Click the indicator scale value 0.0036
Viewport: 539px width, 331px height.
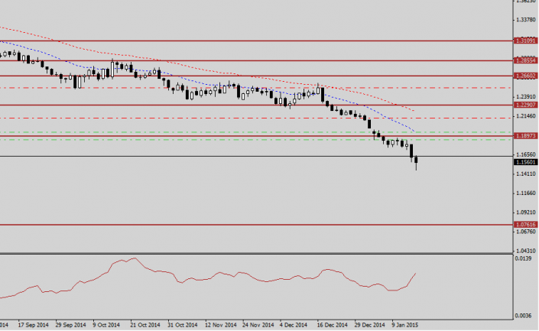coord(524,315)
